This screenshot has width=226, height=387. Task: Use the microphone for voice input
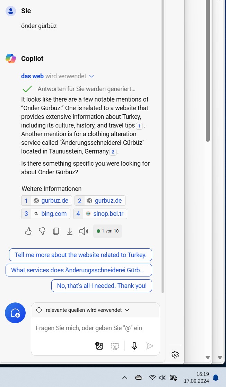[134, 346]
